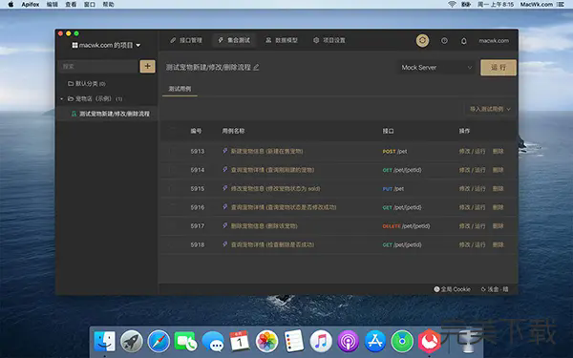
Task: Click the lightning icon on row 5913
Action: pyautogui.click(x=225, y=151)
